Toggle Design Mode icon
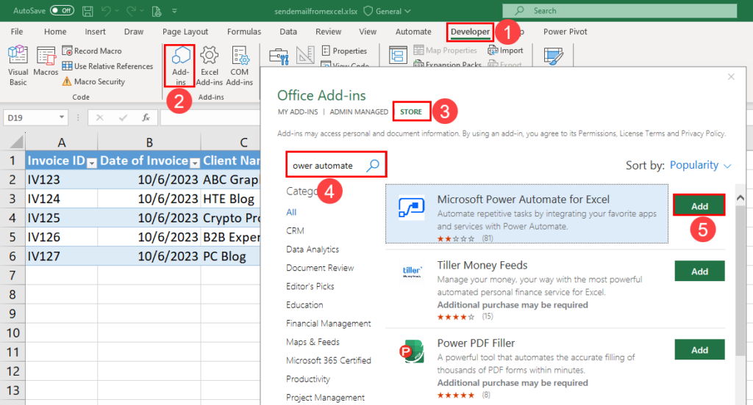 [x=305, y=56]
